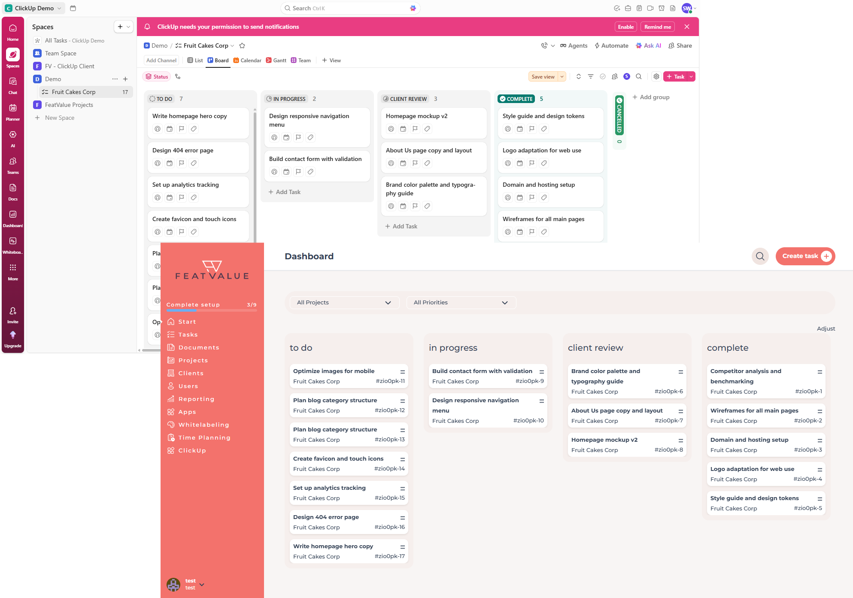853x598 pixels.
Task: Click the briefcase icon in ClickUp header
Action: point(628,8)
